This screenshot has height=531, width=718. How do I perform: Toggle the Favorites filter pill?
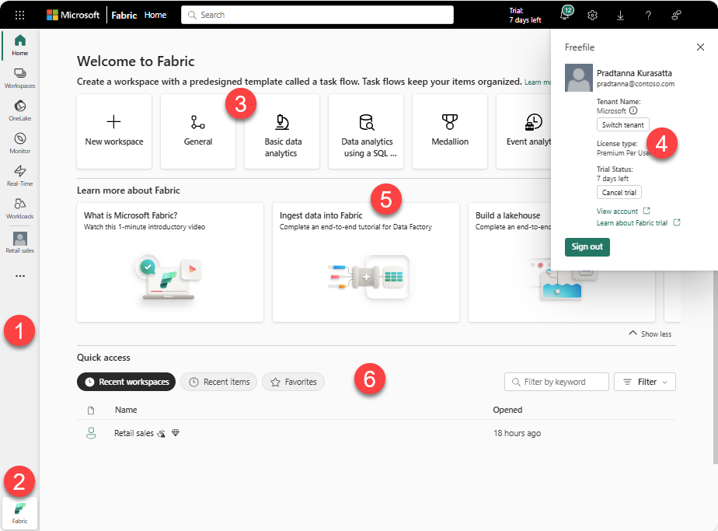pyautogui.click(x=293, y=382)
